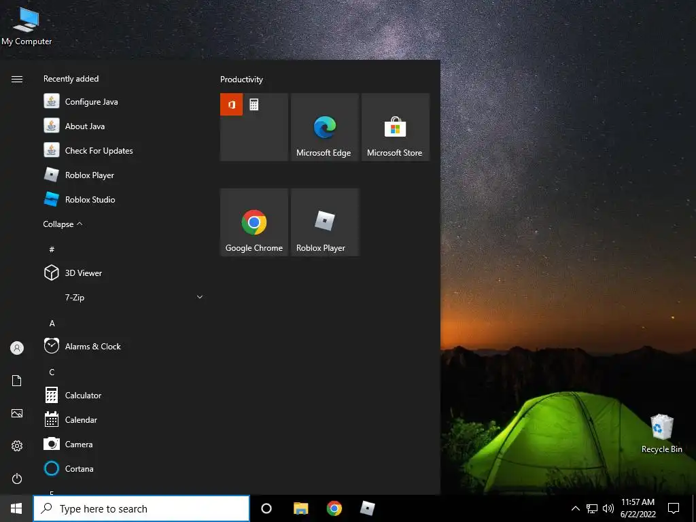Screen dimensions: 696x522
Task: Open network icon in system tray
Action: (x=592, y=508)
